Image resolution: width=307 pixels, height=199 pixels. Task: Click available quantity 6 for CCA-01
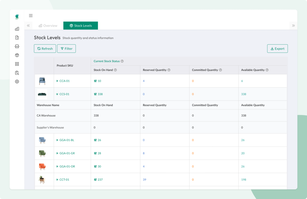pos(242,81)
